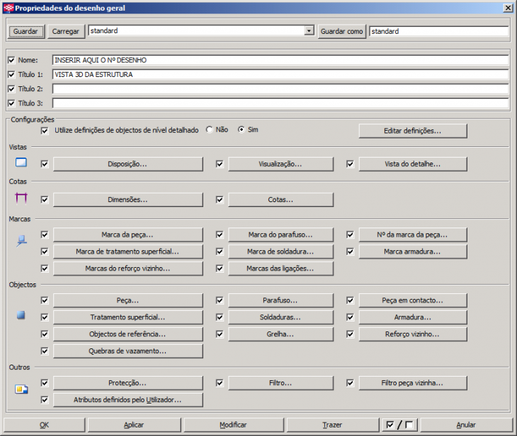Uncheck the Visualização checkbox

tap(220, 164)
